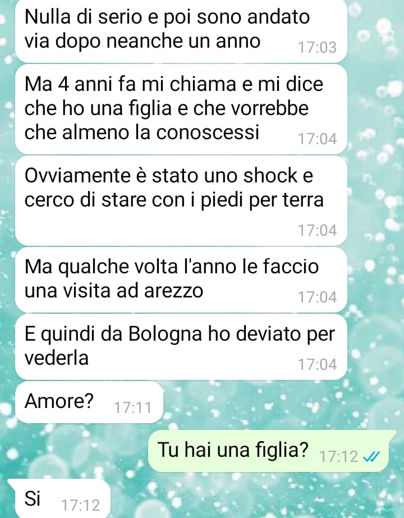Select the sent 'Tu hai una figlia?' message
Viewport: 404px width, 518px height.
(x=273, y=451)
